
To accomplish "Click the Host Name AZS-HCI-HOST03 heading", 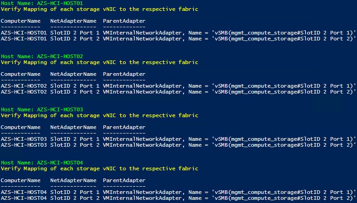I will (x=42, y=109).
